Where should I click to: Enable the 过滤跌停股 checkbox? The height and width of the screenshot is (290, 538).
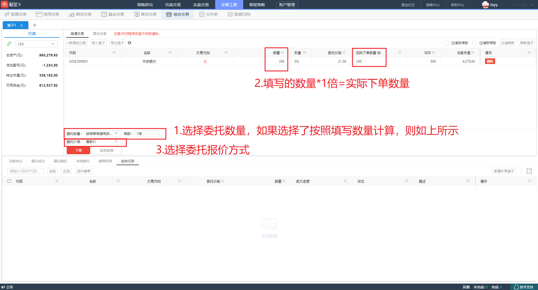tap(475, 43)
